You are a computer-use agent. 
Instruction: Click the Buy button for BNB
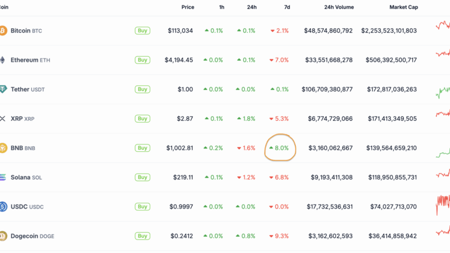click(x=142, y=148)
